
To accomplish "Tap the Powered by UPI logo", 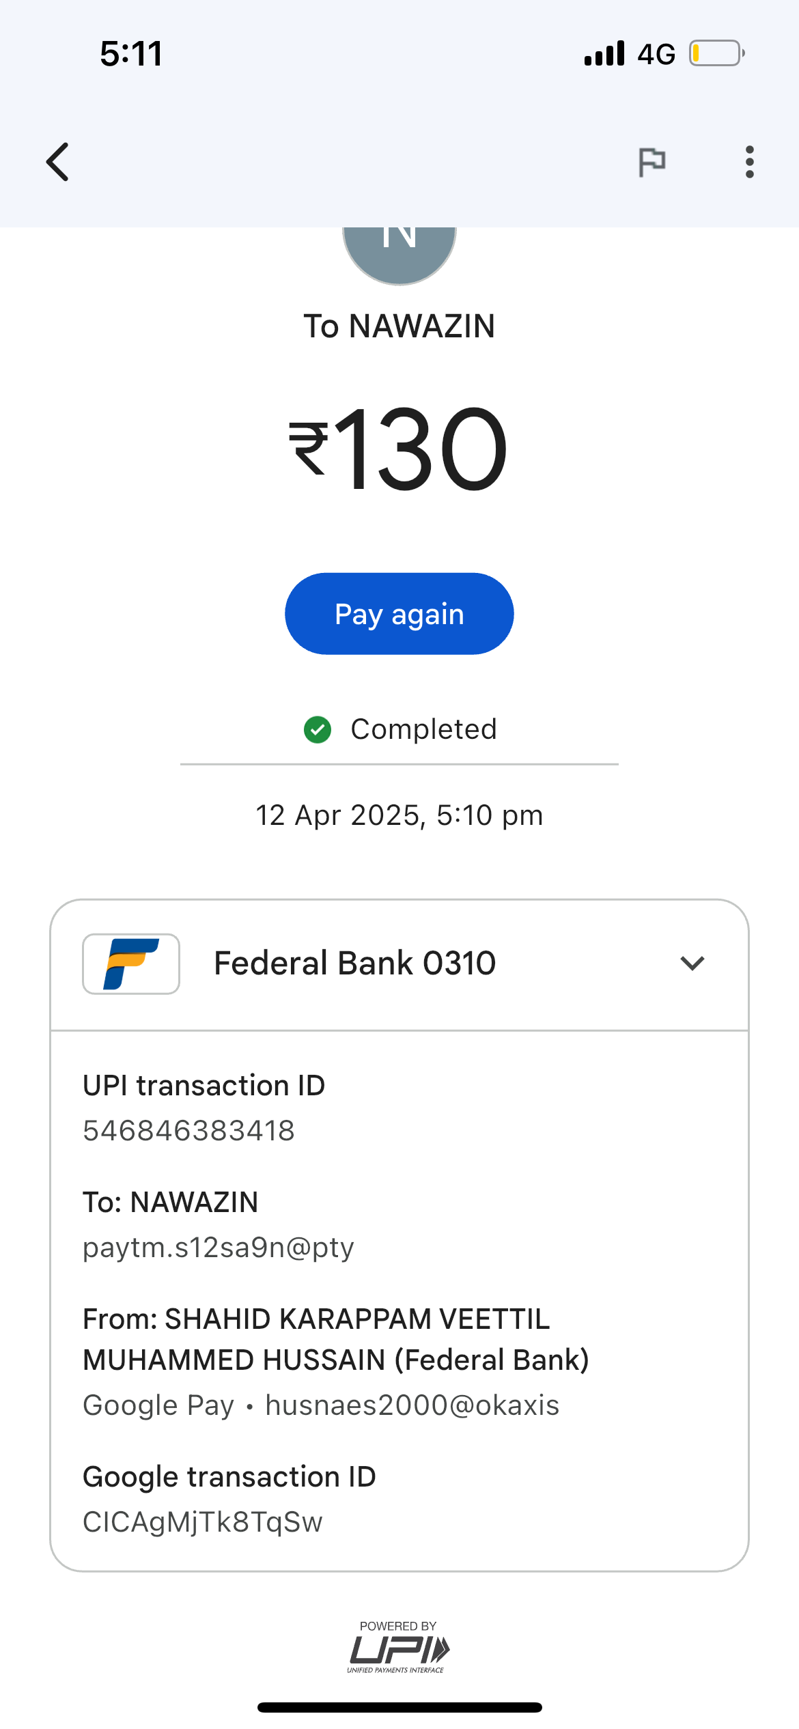I will click(x=398, y=1647).
